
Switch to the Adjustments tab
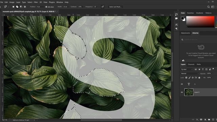tap(185, 33)
